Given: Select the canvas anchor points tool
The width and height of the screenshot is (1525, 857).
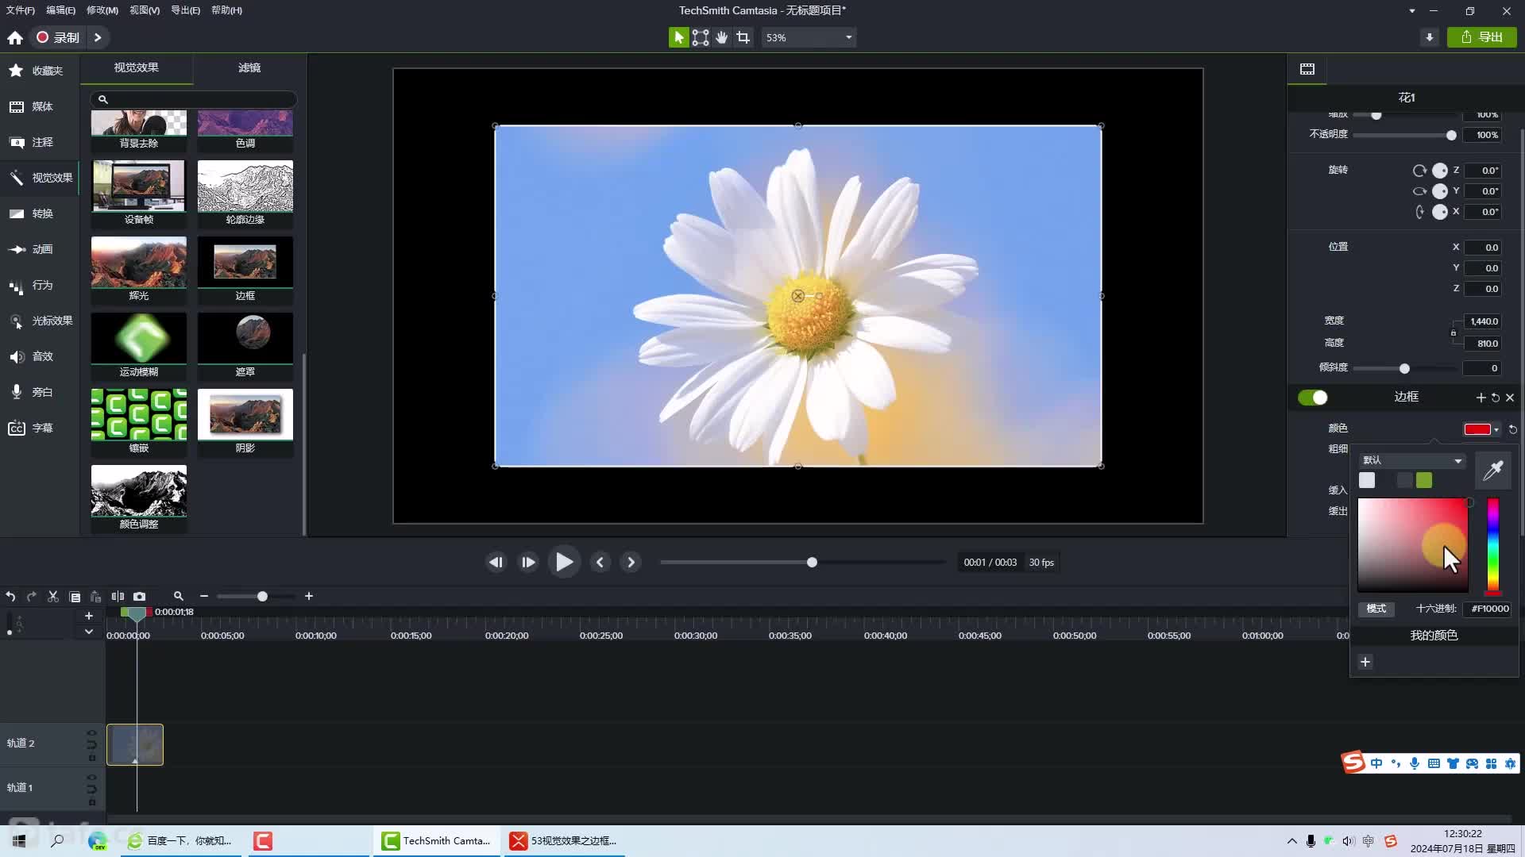Looking at the screenshot, I should (x=701, y=37).
